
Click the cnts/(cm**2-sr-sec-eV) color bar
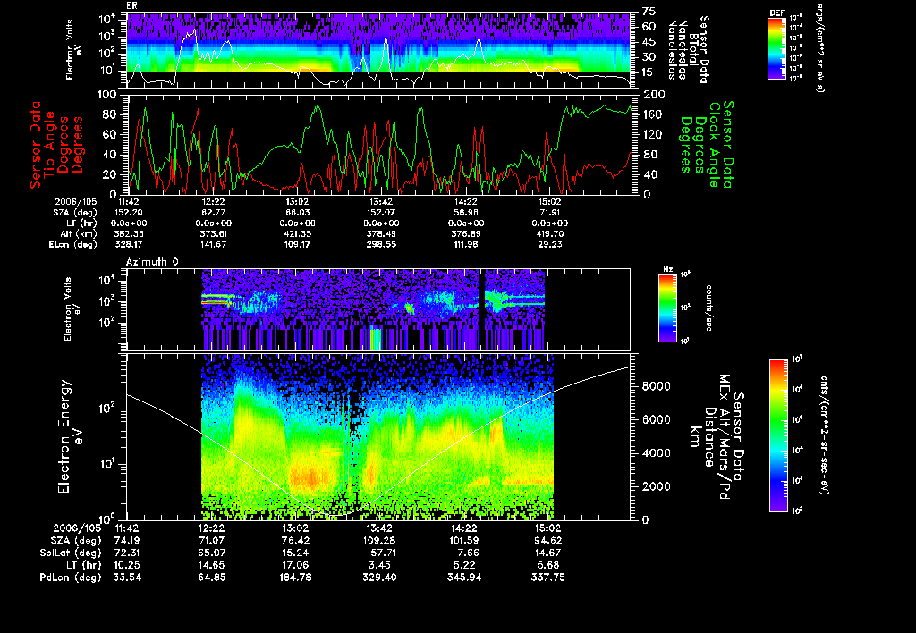point(778,435)
